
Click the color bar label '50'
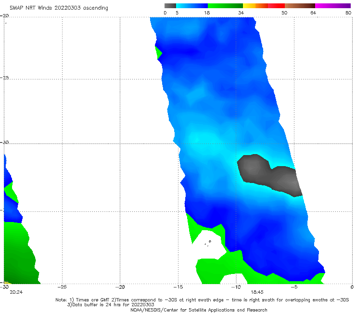(284, 13)
